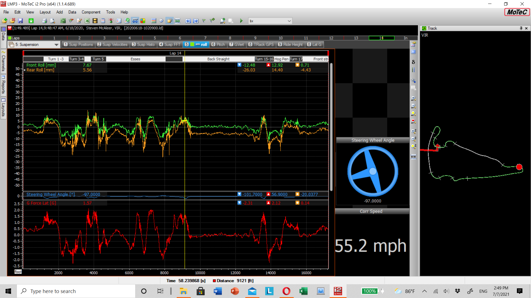Click the zoom in icon beside the Track map
This screenshot has width=531, height=298.
pos(413,98)
